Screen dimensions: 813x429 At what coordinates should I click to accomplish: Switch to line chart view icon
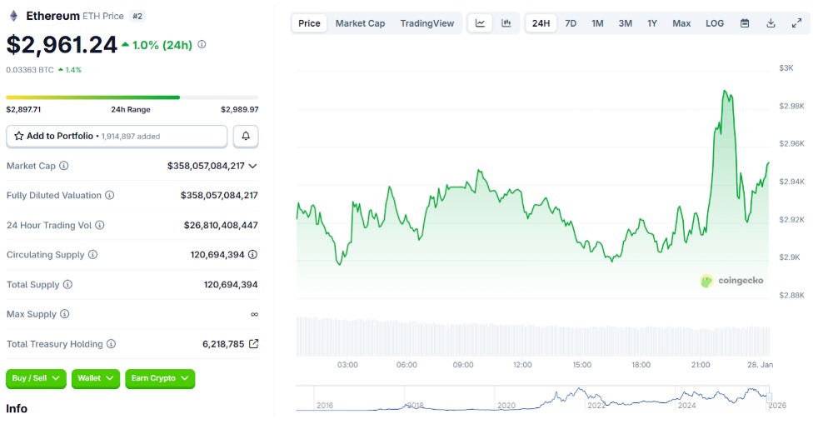pyautogui.click(x=481, y=23)
